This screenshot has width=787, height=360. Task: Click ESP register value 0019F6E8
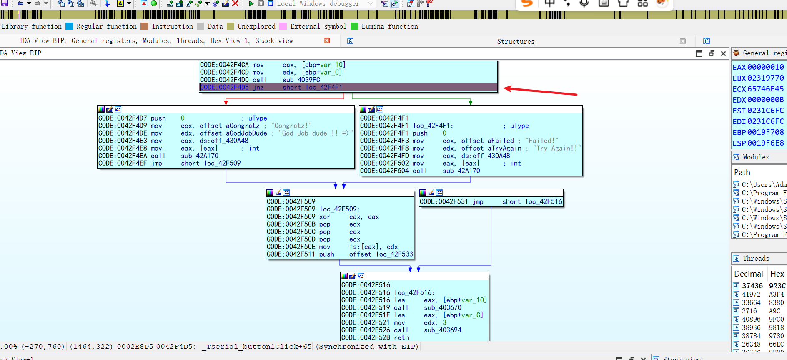[765, 143]
